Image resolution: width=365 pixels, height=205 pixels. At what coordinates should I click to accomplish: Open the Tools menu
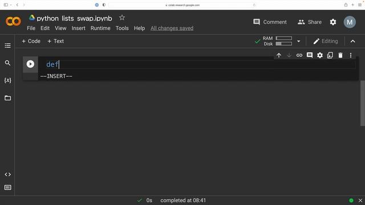pos(122,28)
